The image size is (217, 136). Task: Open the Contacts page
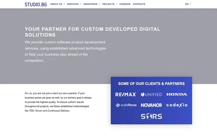pos(139,4)
